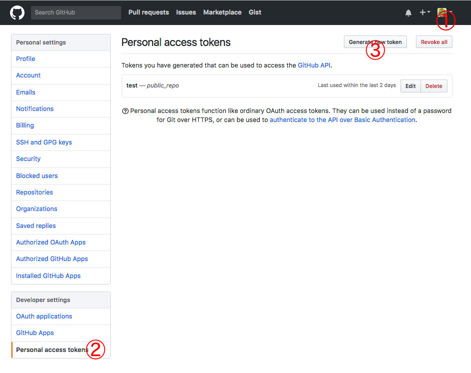This screenshot has width=471, height=373.
Task: Click the Personal access tokens page heading
Action: pyautogui.click(x=176, y=42)
